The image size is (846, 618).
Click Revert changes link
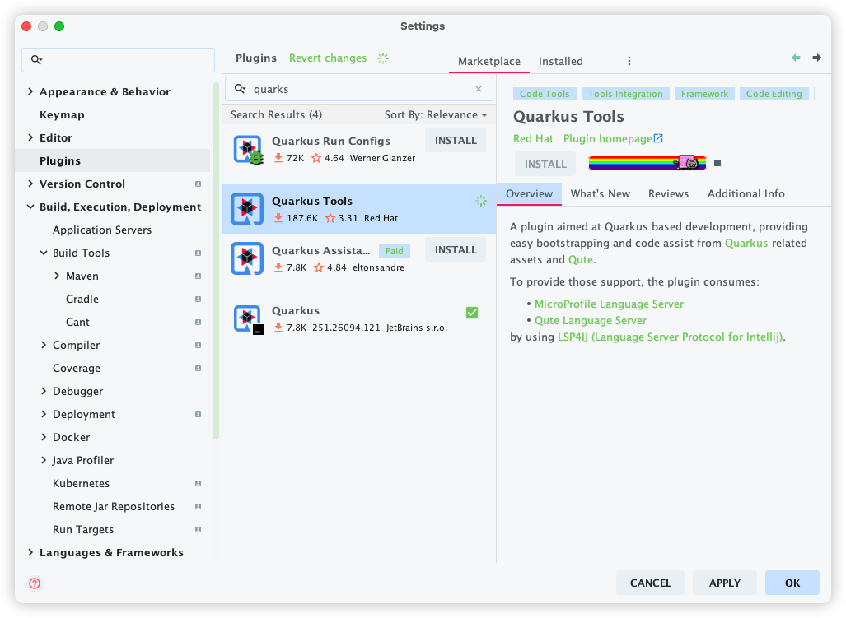point(328,58)
